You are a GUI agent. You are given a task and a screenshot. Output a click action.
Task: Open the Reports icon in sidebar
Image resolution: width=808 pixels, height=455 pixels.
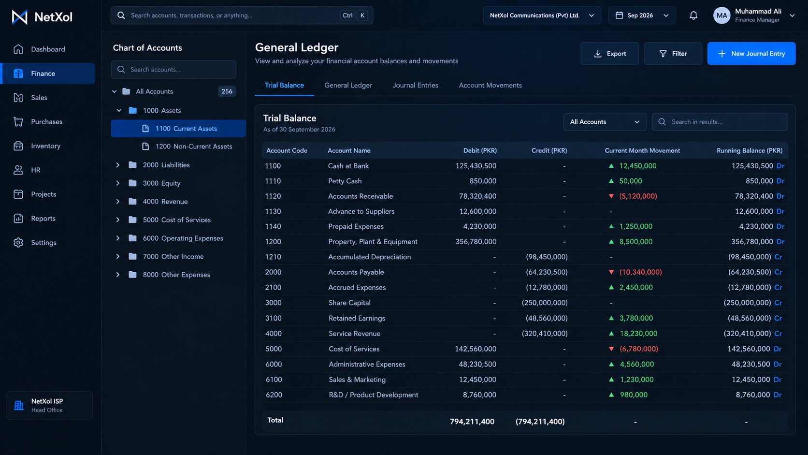(x=18, y=219)
